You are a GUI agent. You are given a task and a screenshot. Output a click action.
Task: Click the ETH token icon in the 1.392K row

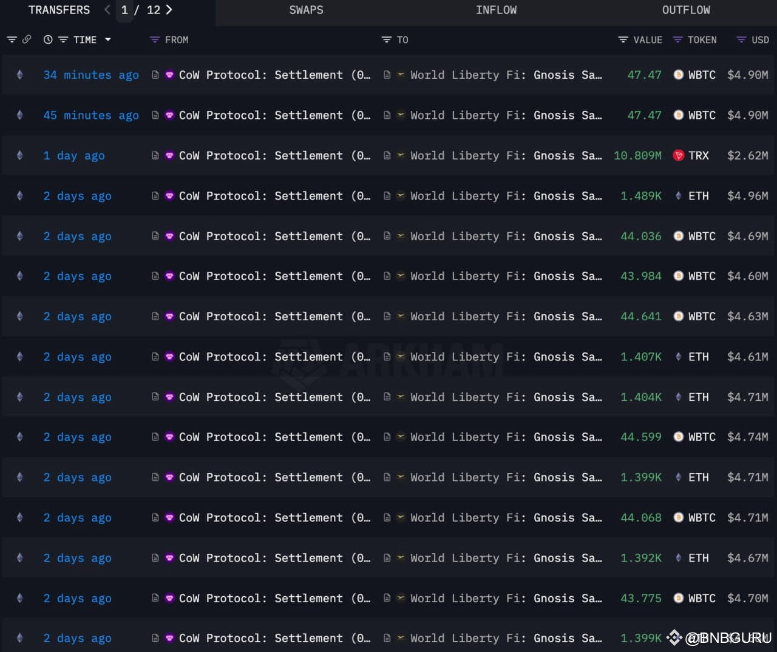coord(679,558)
